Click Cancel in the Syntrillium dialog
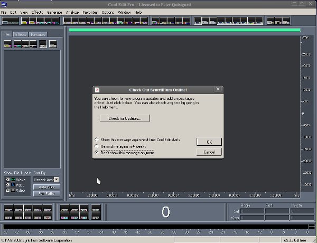Image resolution: width=317 pixels, height=243 pixels. [209, 152]
